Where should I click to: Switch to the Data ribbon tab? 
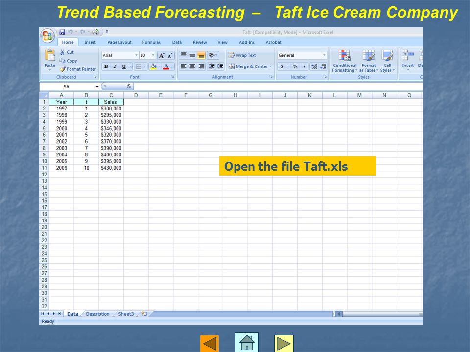point(177,42)
